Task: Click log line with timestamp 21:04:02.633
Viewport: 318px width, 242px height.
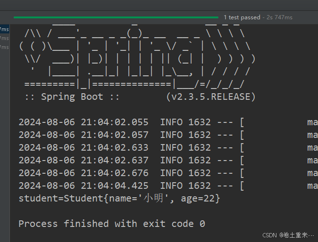Action: click(168, 147)
